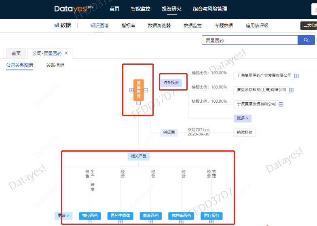Expand 宁波复瀛投资有限公司 node
317x226 pixels.
(281, 104)
